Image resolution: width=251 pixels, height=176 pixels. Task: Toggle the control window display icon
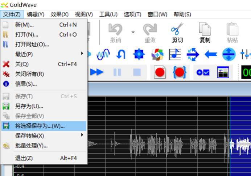223,72
